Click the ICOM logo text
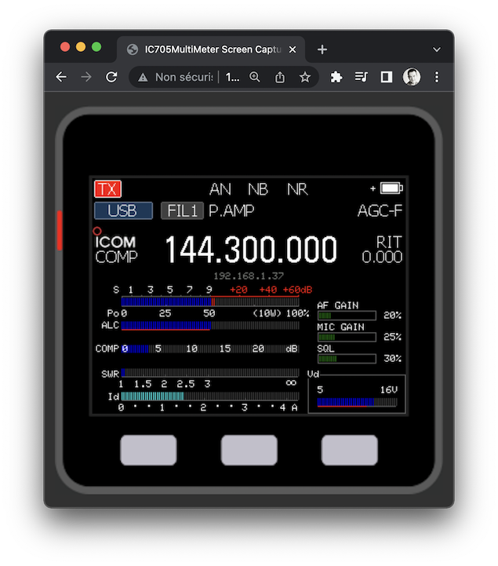Viewport: 498px width, 566px height. coord(115,242)
